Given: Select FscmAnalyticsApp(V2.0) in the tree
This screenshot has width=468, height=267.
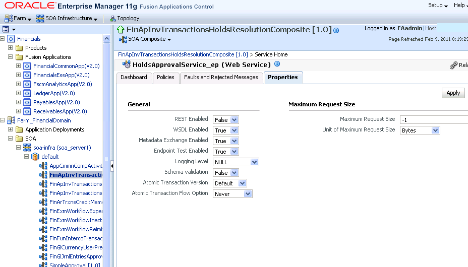Looking at the screenshot, I should (x=63, y=84).
